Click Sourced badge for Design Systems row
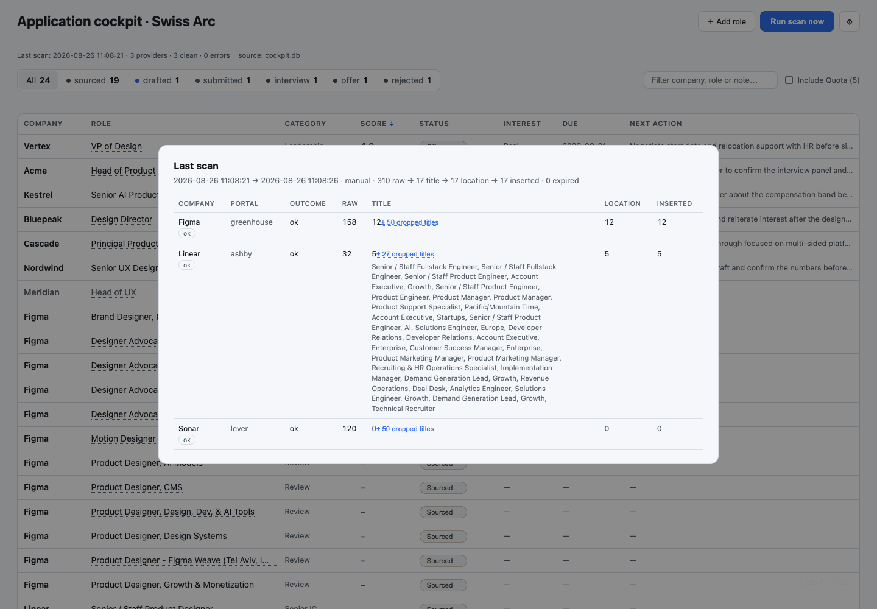 pyautogui.click(x=443, y=537)
